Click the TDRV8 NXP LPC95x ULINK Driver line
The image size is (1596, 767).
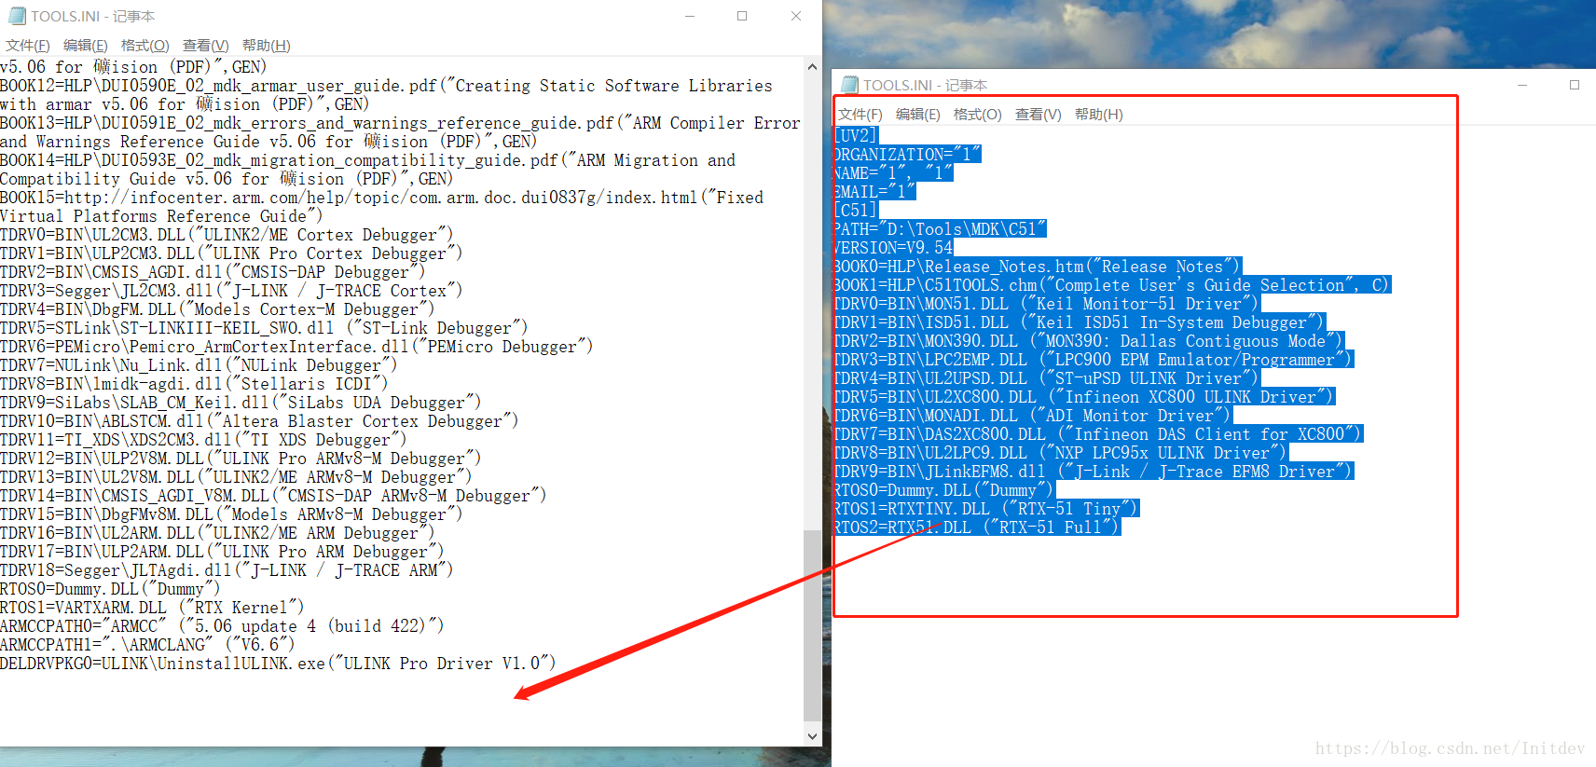click(1061, 453)
